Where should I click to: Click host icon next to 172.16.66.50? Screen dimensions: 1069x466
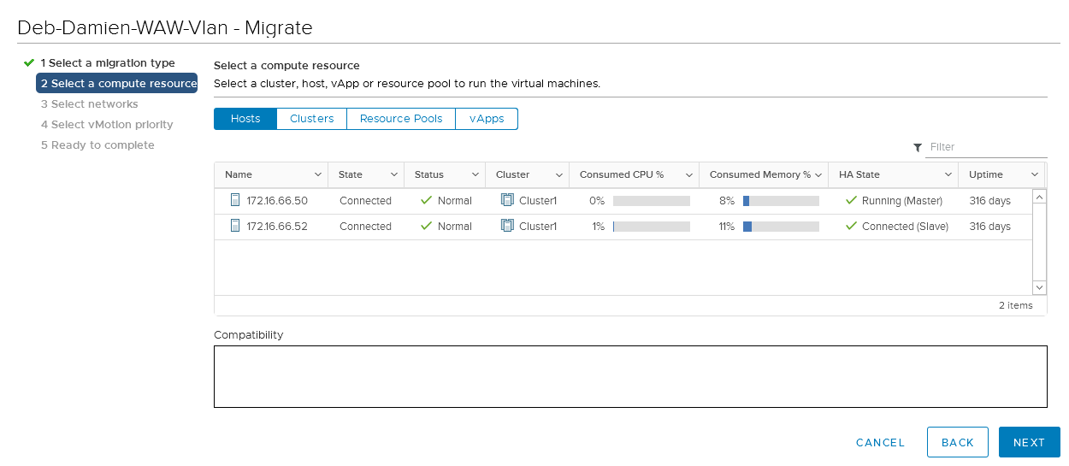pyautogui.click(x=235, y=200)
